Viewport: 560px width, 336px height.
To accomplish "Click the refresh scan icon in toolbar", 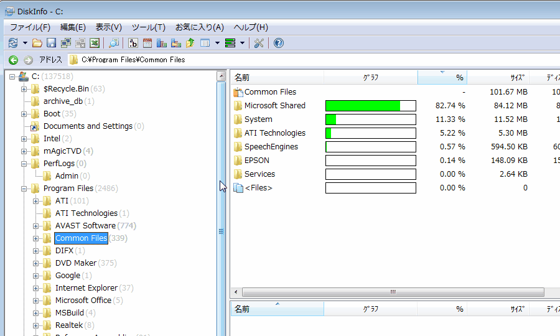I will tap(13, 43).
